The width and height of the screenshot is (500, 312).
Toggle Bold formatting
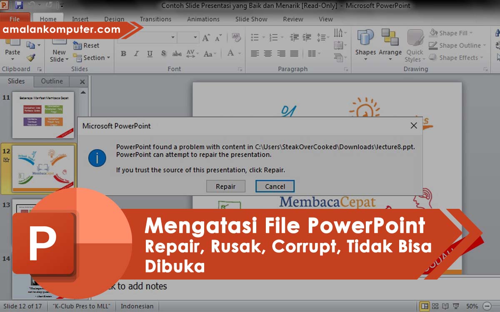(x=123, y=54)
